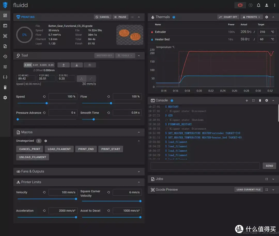This screenshot has width=279, height=236.
Task: Click the Z offset raise arrow button
Action: point(64,65)
